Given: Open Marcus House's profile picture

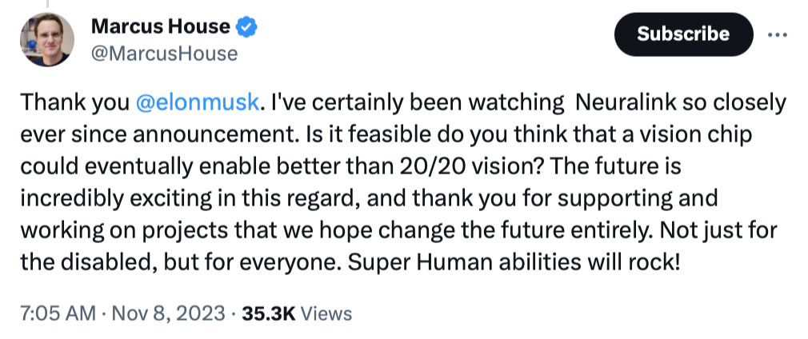Looking at the screenshot, I should click(47, 40).
